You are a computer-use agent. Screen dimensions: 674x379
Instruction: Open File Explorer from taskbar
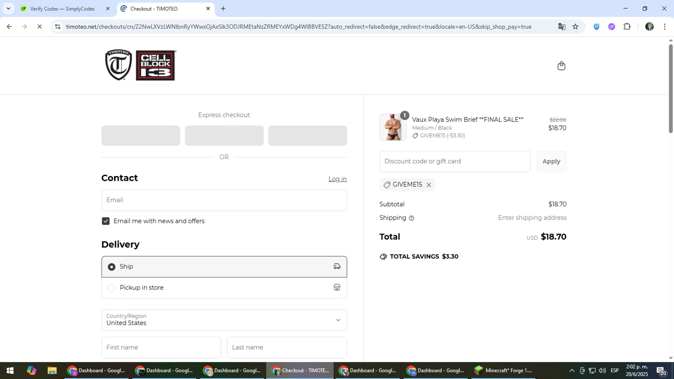tap(52, 371)
